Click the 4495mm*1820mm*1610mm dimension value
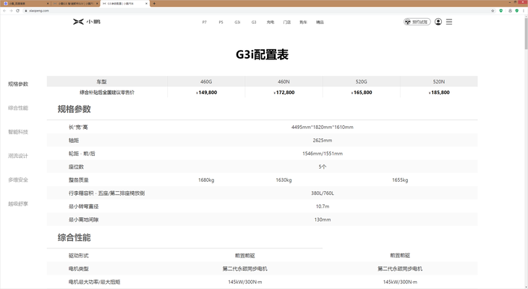528x289 pixels. click(x=323, y=127)
